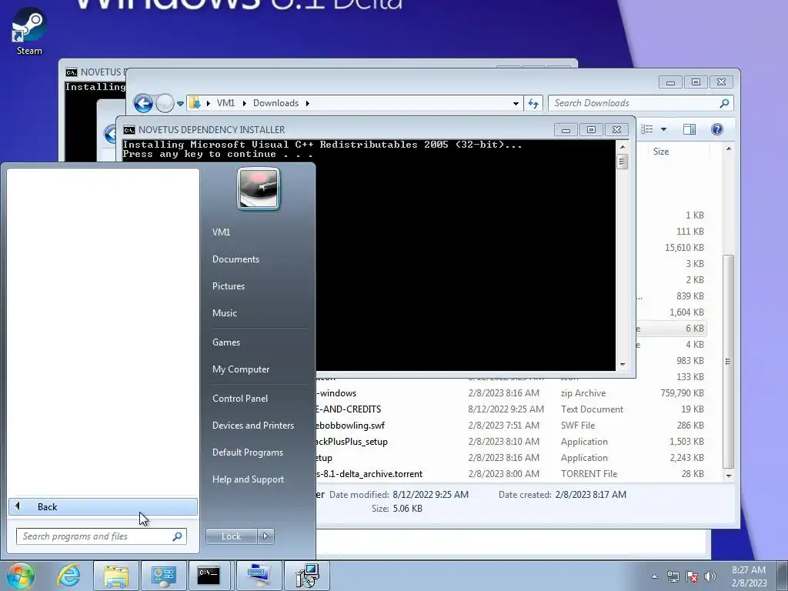Screen dimensions: 788x591
Task: Click the 759,790 KB size cell
Action: click(682, 393)
